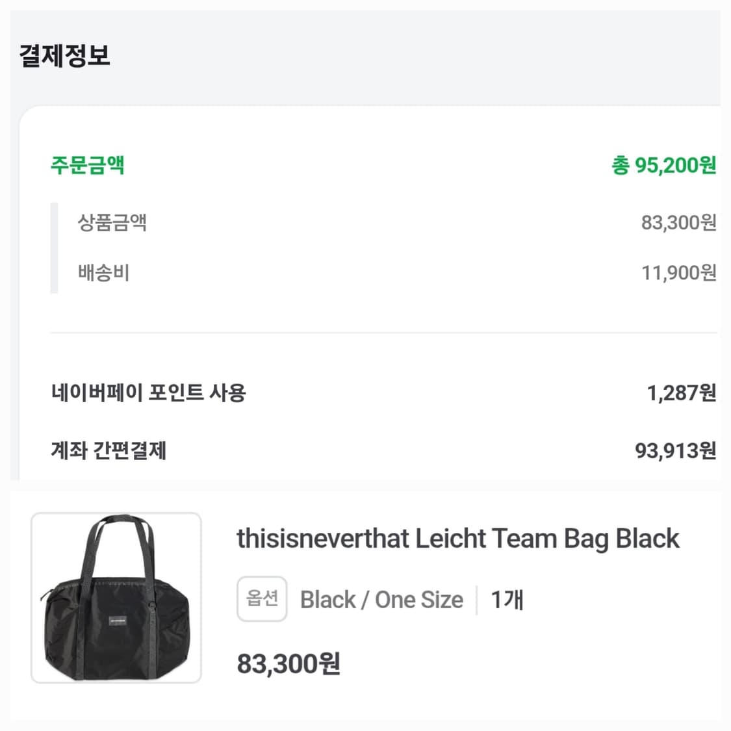This screenshot has width=731, height=731.
Task: Select the vertical bar beside 상품금액 breakdown
Action: point(54,248)
